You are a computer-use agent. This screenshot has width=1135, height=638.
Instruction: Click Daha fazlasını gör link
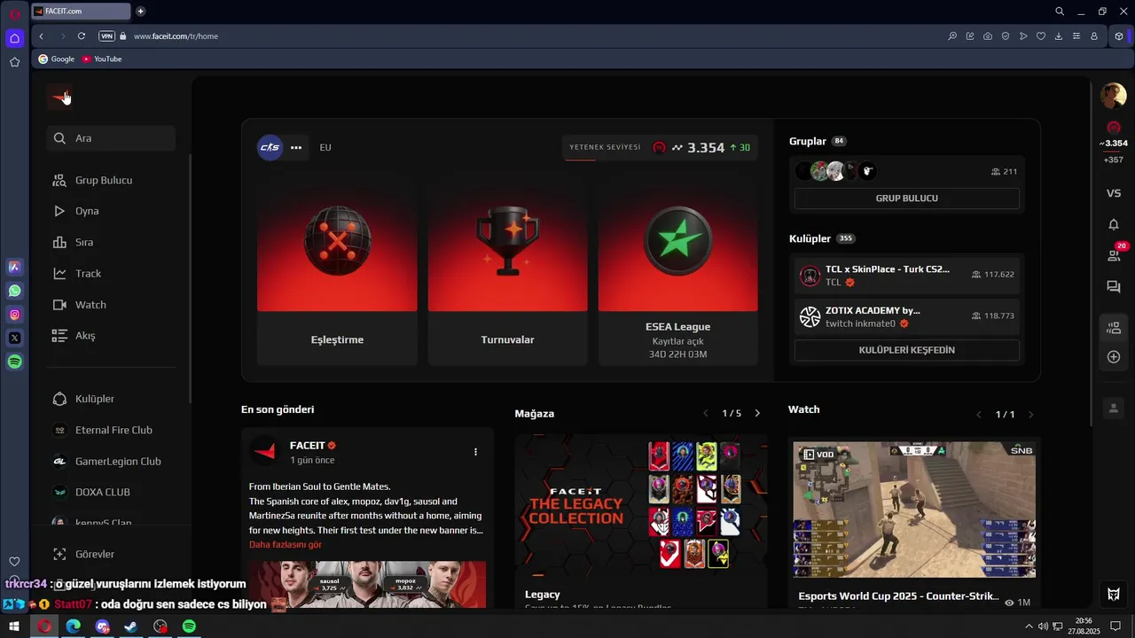pos(286,545)
